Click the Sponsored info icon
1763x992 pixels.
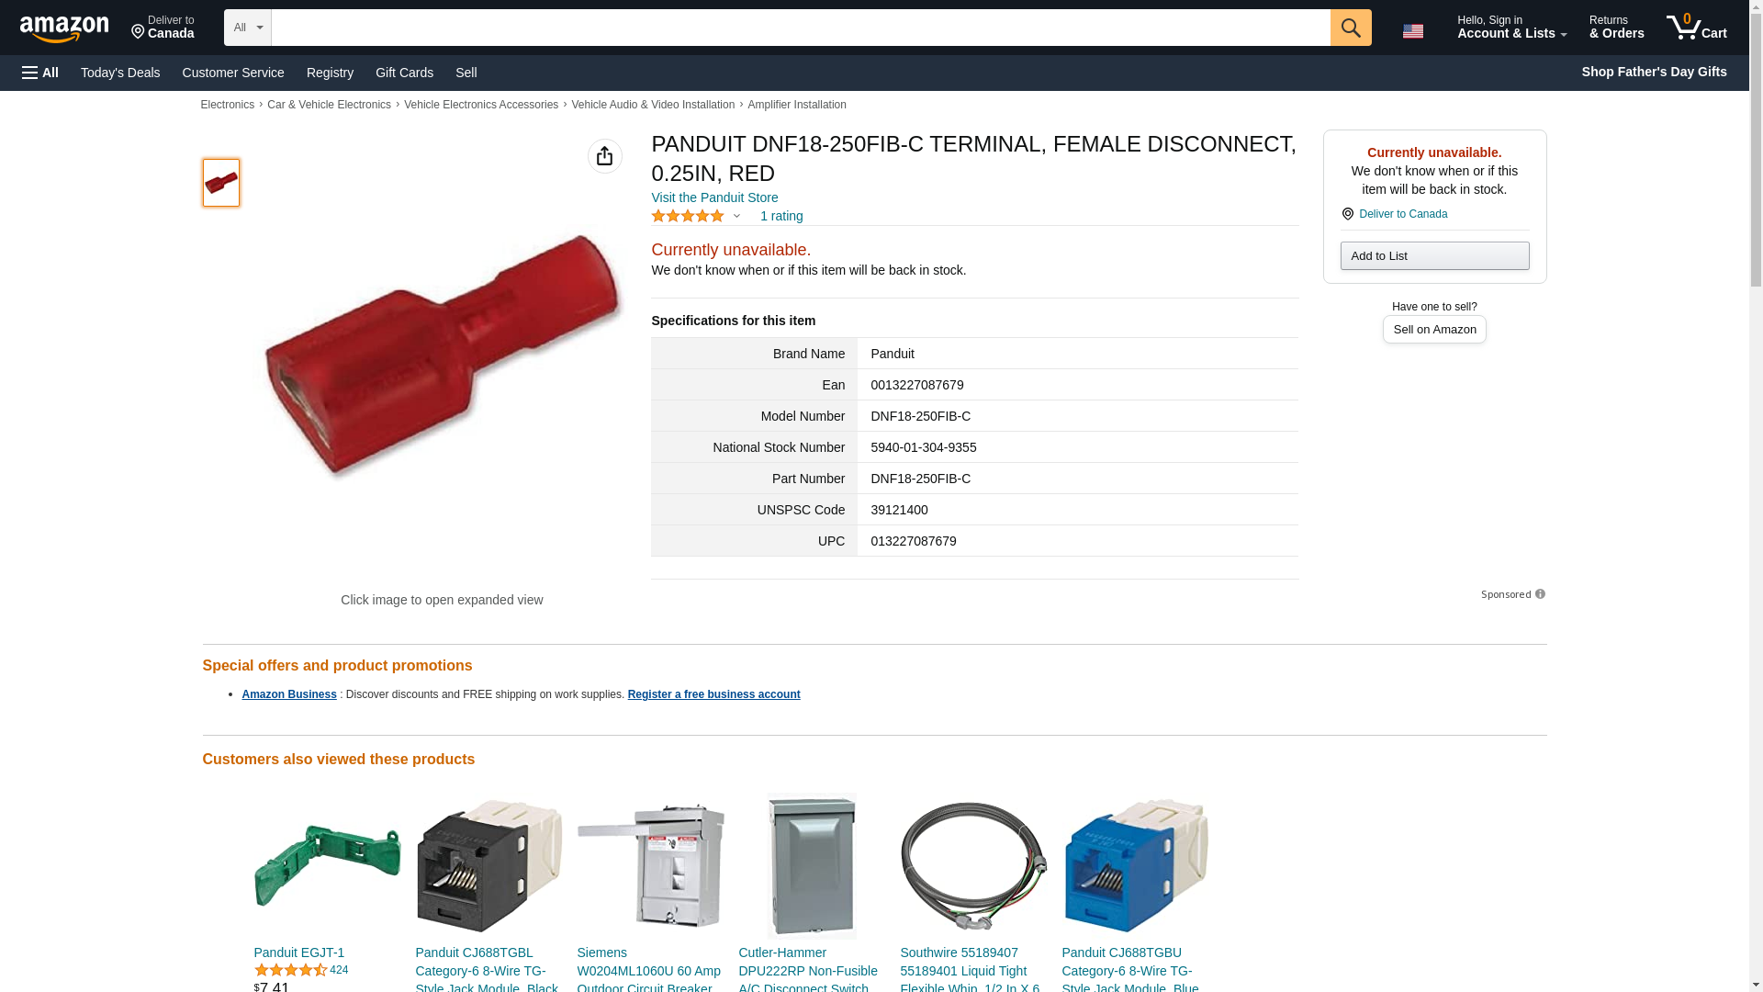1540,594
